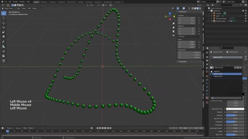Viewport: 248px width, 139px height.
Task: Open the timeline Keying menu
Action: 19,128
